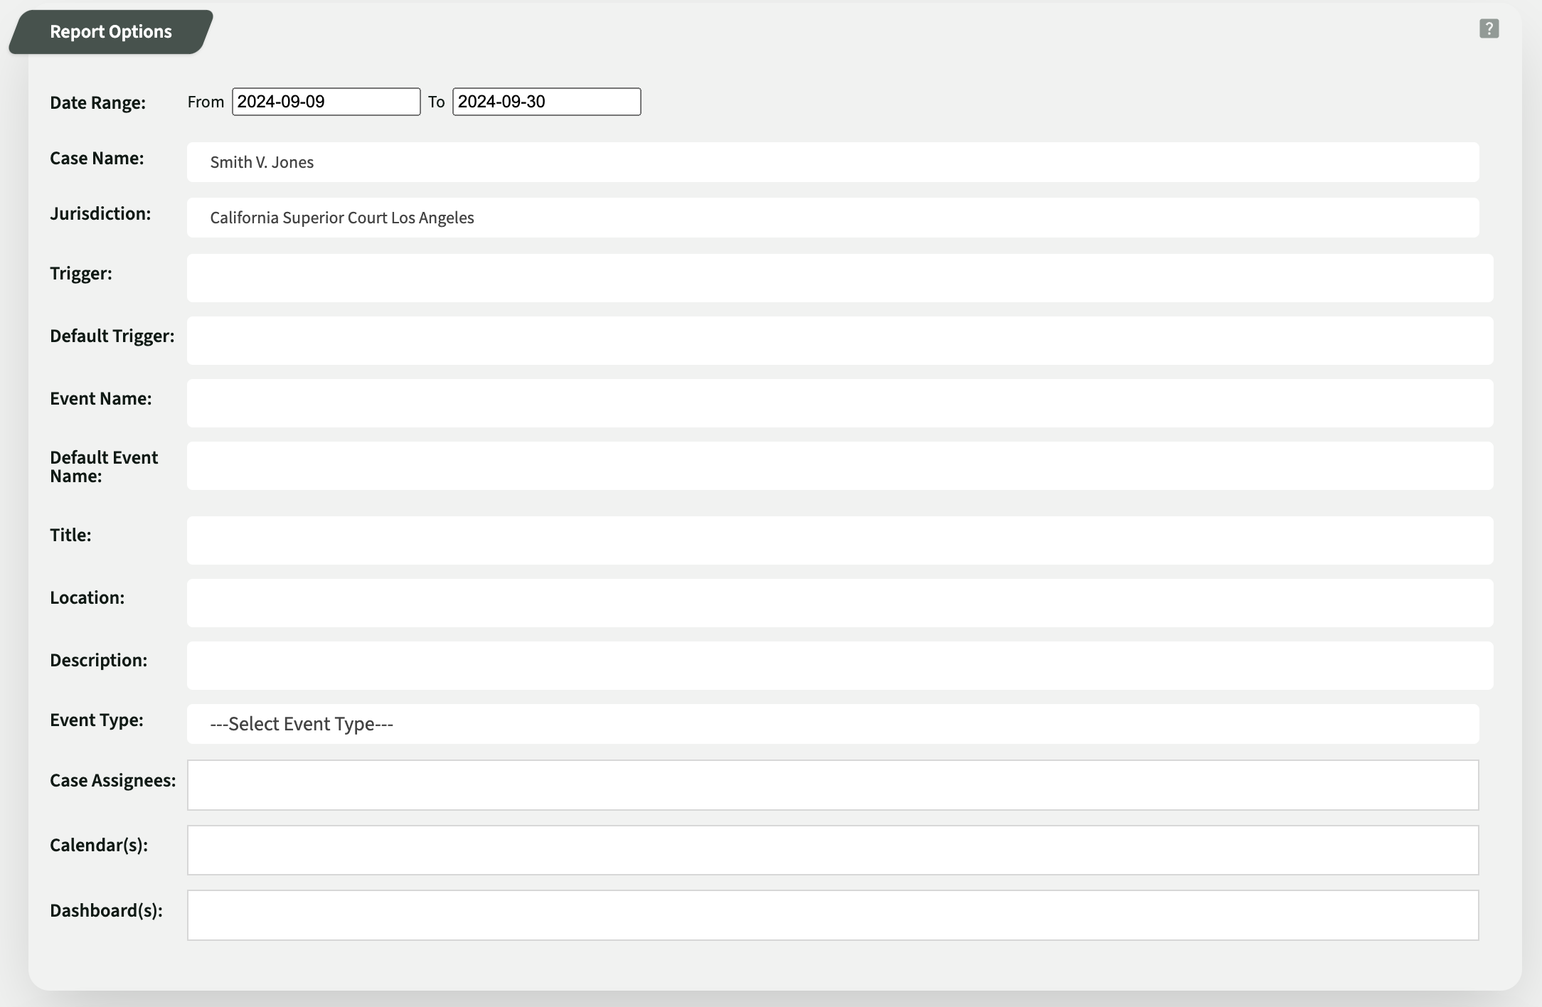
Task: Select the Report Options tab header
Action: pos(111,32)
